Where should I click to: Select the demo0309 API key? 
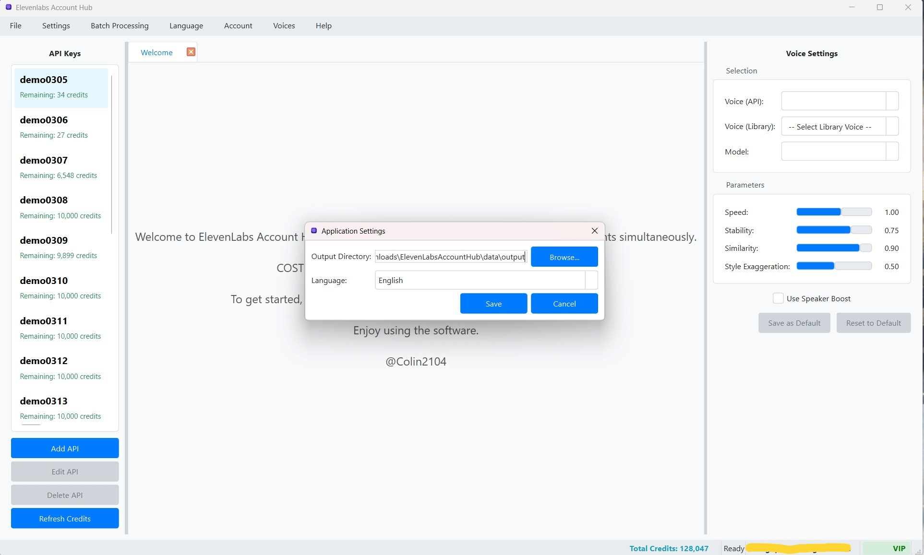61,248
